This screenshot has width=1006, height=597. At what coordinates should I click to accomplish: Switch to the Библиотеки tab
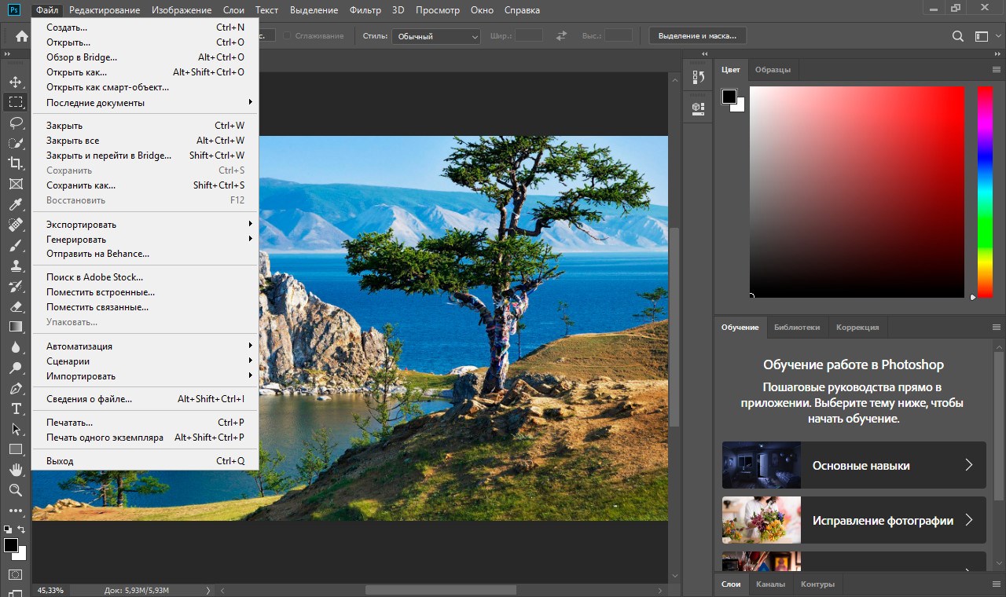pyautogui.click(x=796, y=327)
